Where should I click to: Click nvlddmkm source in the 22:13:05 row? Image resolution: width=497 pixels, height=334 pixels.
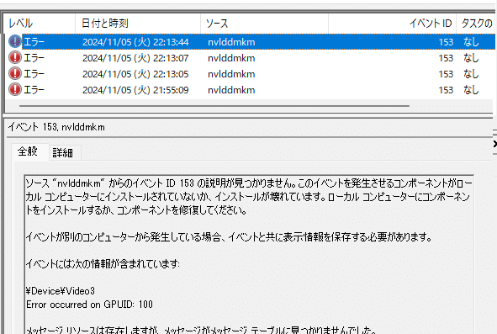[231, 74]
